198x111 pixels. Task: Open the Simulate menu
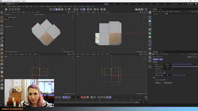tap(60, 6)
